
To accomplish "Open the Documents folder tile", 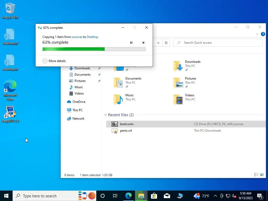I will 127,82.
